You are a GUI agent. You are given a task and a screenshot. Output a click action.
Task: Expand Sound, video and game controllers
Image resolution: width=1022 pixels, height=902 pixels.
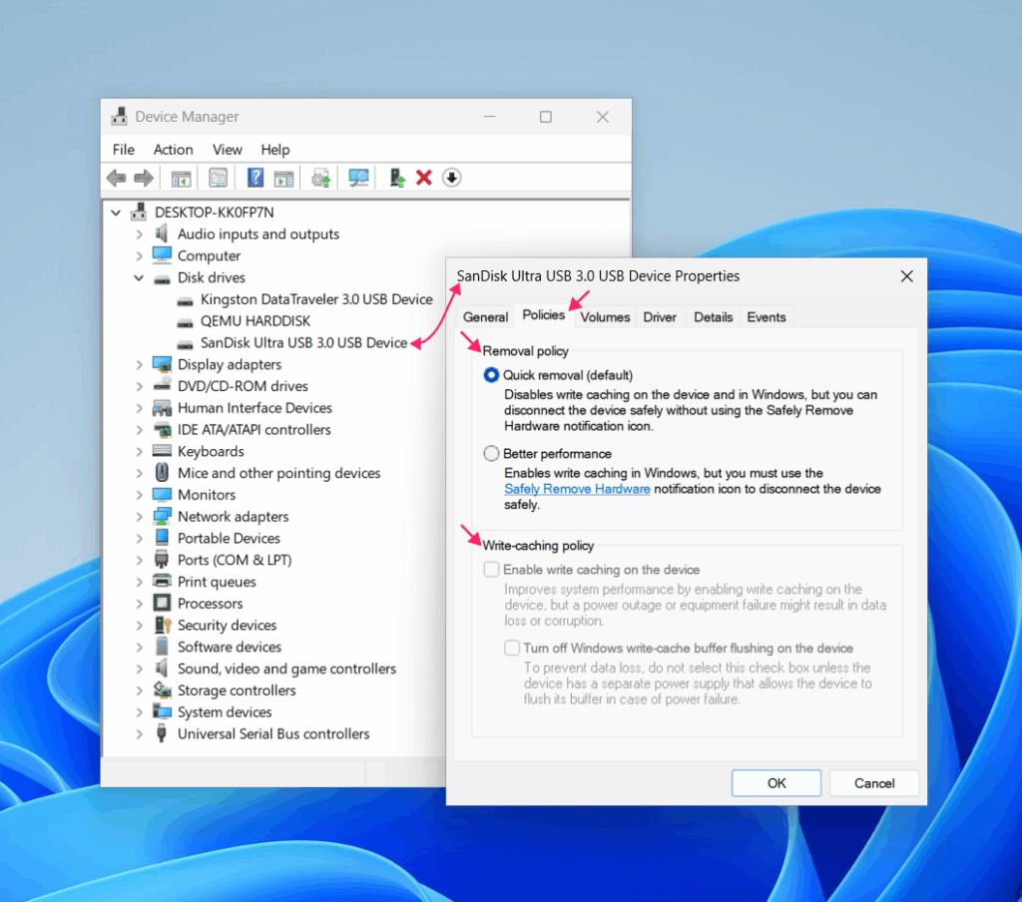[139, 669]
